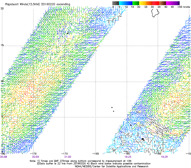Select the red 30-35 knots legend segment
Screen dimensions: 191x168
156,3
